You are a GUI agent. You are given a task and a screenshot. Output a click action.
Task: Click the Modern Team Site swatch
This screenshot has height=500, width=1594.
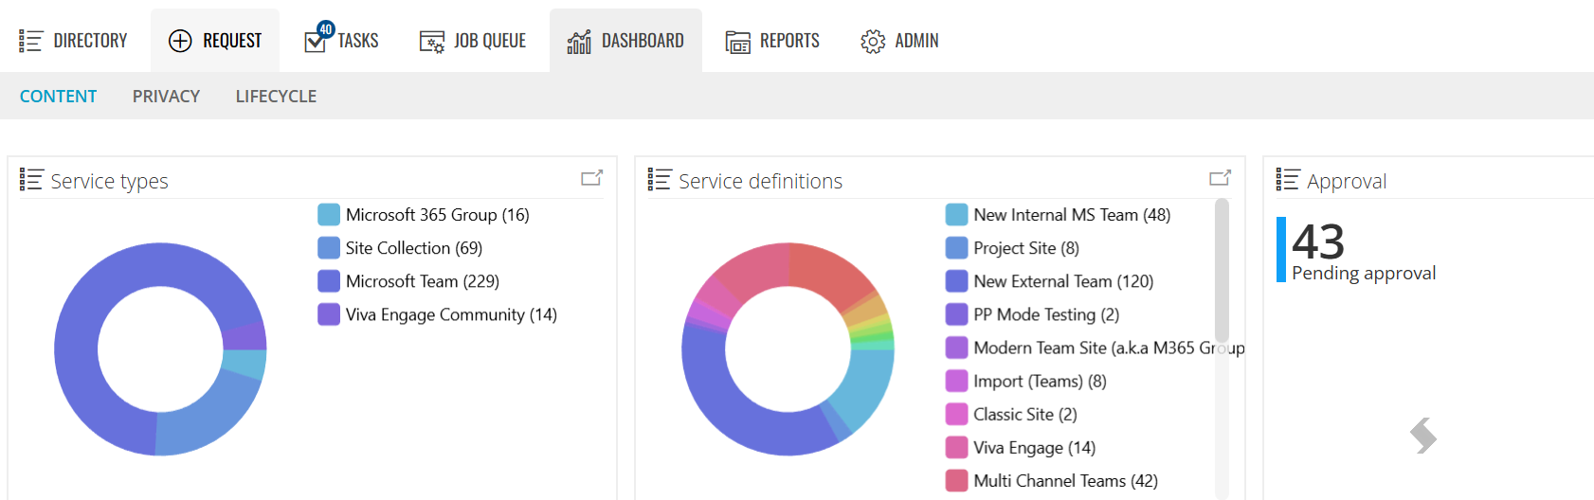(x=957, y=348)
